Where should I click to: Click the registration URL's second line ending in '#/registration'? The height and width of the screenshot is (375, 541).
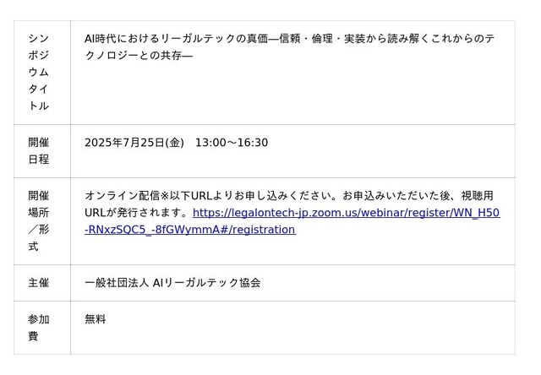pyautogui.click(x=189, y=230)
